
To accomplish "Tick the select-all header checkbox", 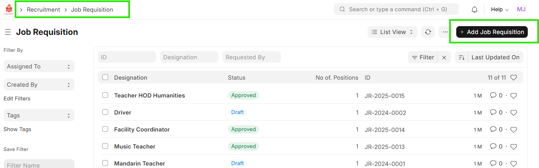I will [105, 78].
